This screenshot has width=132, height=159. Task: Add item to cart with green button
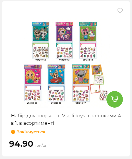(115, 99)
